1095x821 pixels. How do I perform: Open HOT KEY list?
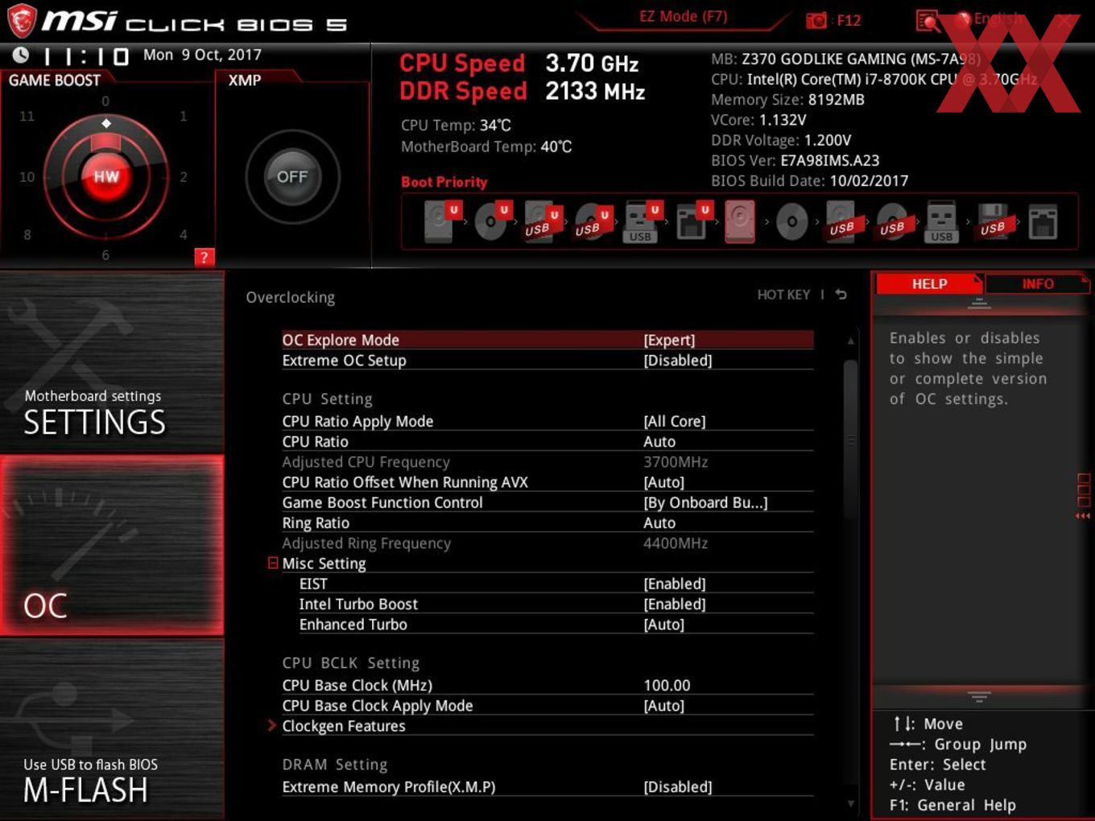(x=783, y=295)
